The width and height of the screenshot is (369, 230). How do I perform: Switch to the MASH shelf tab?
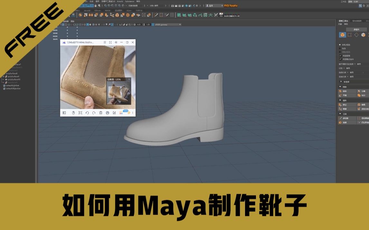click(107, 10)
